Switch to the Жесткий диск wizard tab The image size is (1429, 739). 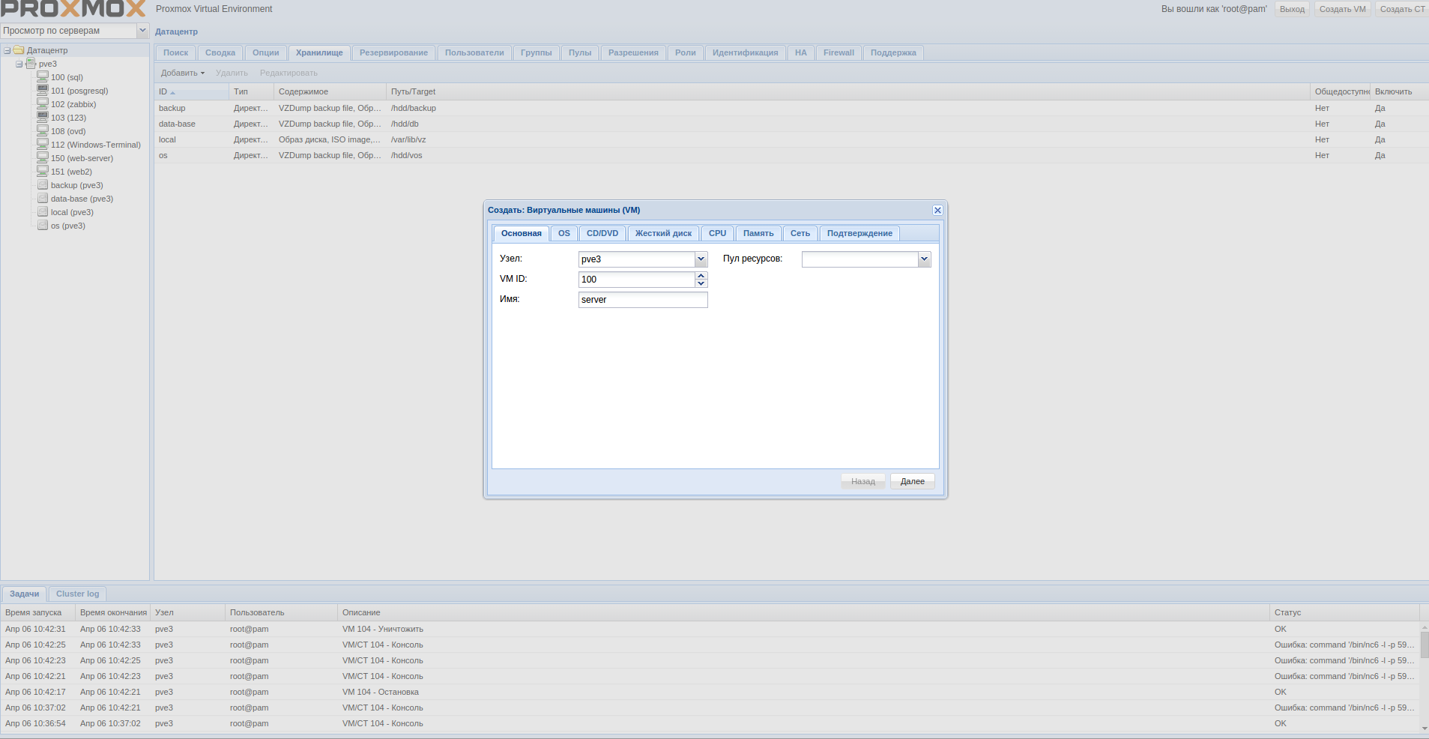coord(663,234)
